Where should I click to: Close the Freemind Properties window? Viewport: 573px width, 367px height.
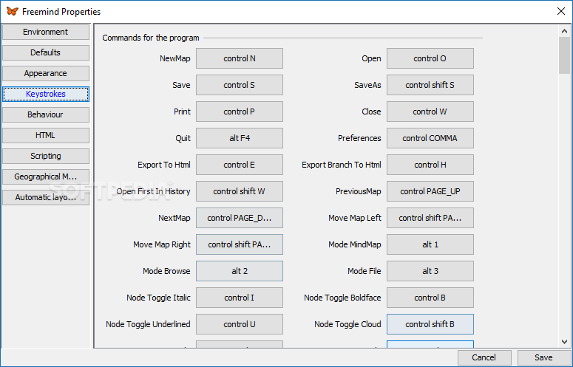tap(561, 11)
